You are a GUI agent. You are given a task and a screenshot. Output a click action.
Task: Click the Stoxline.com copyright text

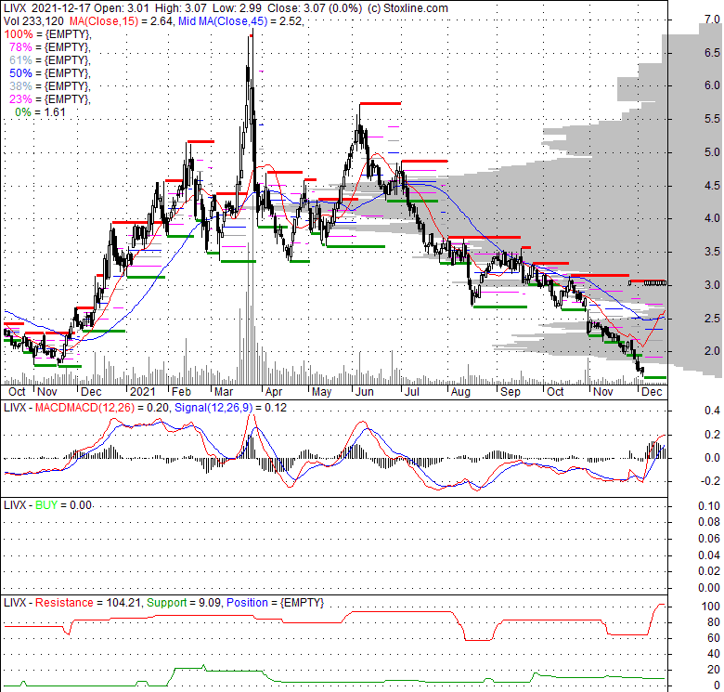point(407,7)
